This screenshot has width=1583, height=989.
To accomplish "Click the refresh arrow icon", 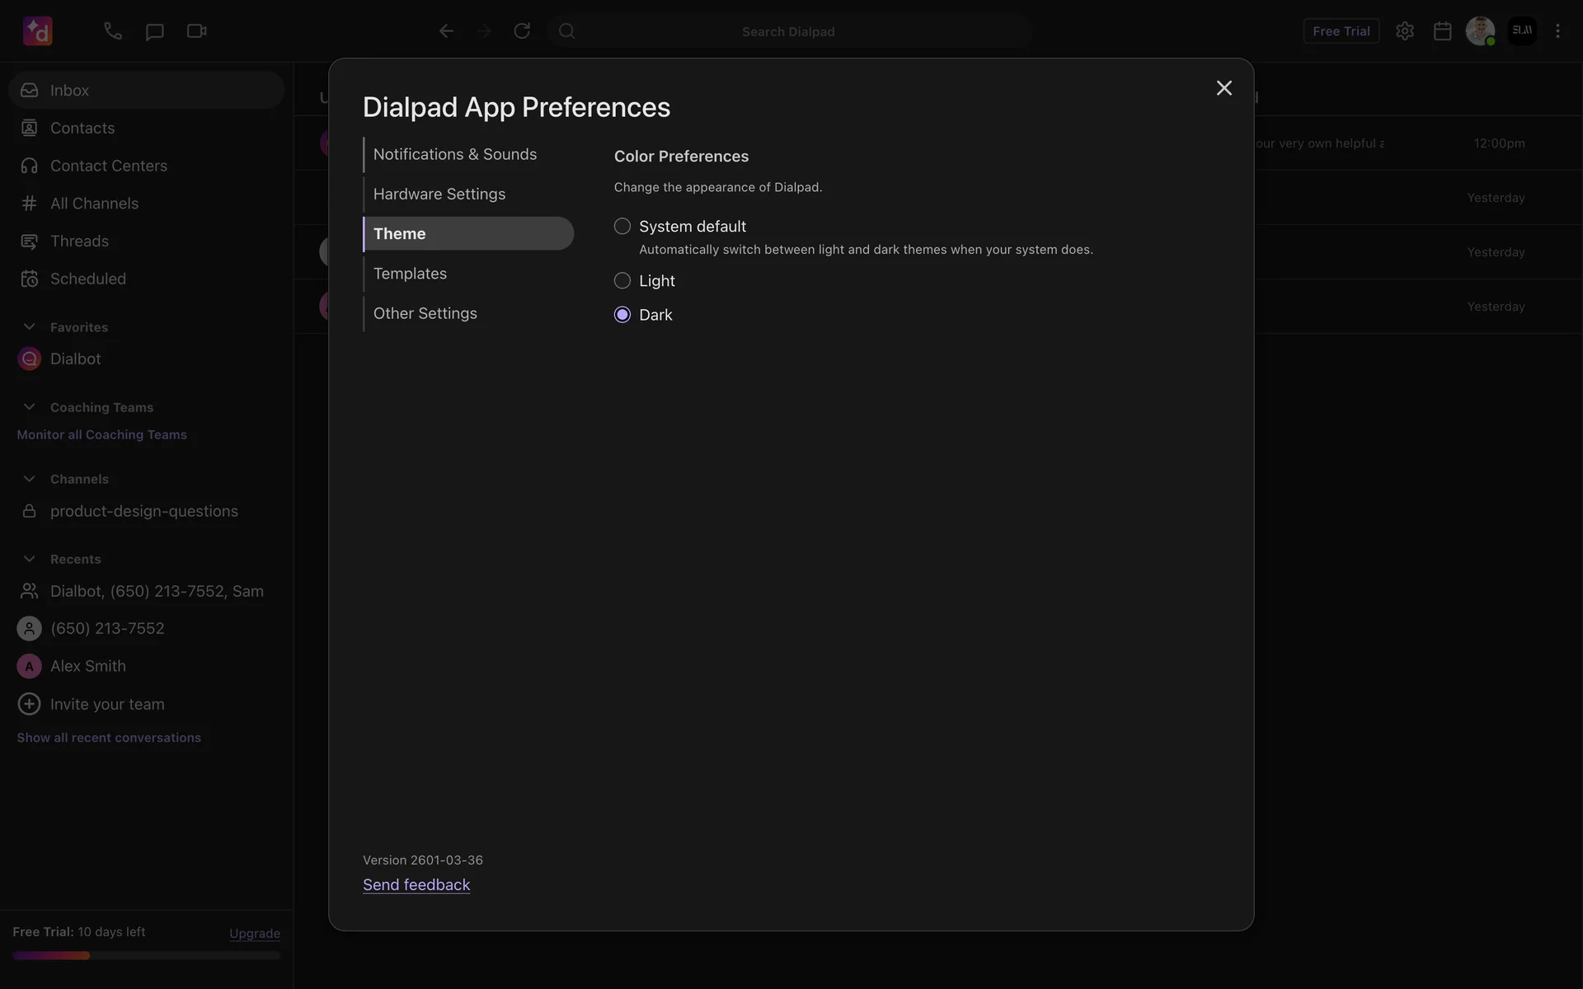I will coord(522,31).
